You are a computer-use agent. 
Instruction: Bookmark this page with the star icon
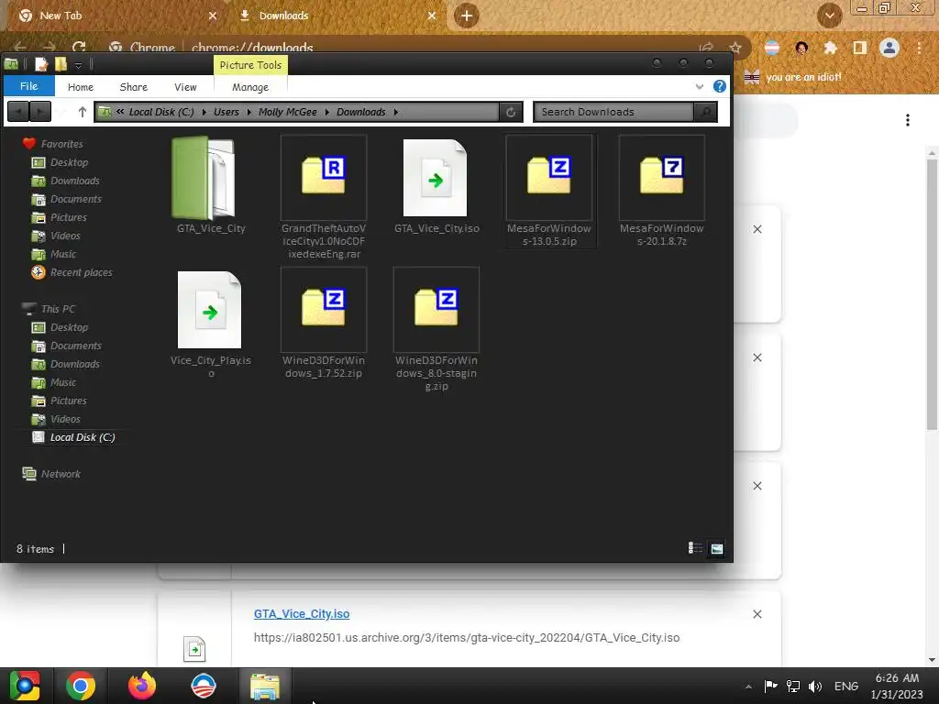(x=735, y=48)
